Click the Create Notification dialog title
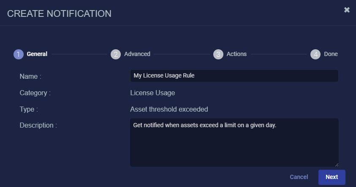The width and height of the screenshot is (356, 187). [59, 13]
